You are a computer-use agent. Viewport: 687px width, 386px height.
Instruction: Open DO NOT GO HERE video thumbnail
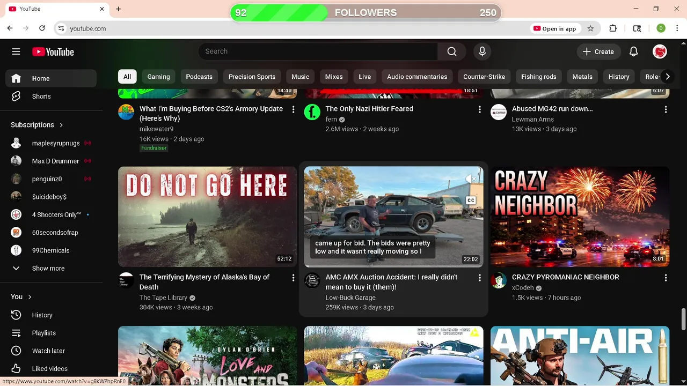[x=207, y=217]
